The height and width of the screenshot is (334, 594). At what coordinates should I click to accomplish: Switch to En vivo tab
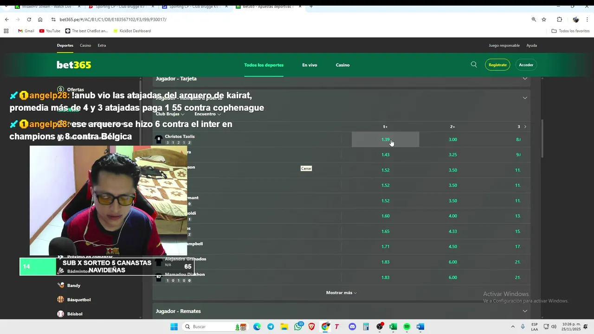tap(310, 65)
